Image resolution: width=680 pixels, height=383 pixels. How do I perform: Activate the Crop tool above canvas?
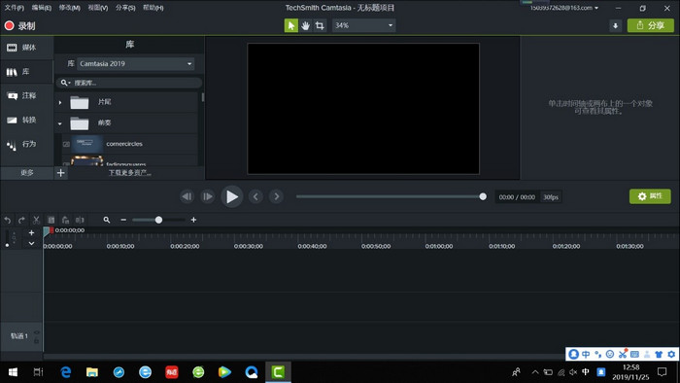pos(320,25)
